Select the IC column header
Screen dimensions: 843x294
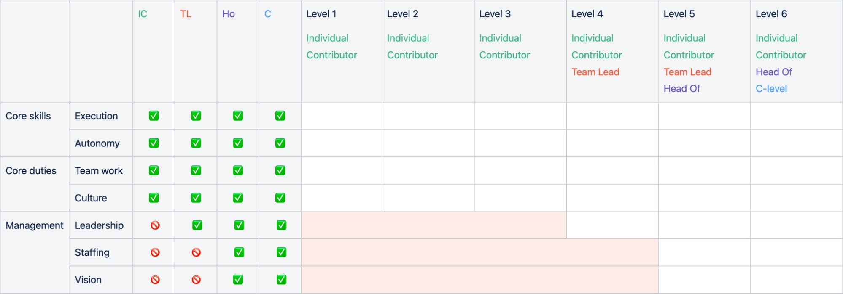pyautogui.click(x=143, y=14)
